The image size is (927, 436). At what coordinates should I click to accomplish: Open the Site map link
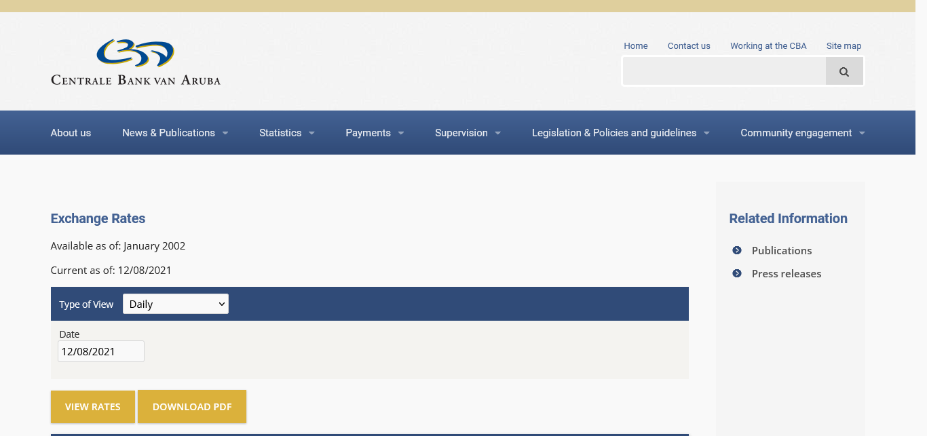click(844, 46)
